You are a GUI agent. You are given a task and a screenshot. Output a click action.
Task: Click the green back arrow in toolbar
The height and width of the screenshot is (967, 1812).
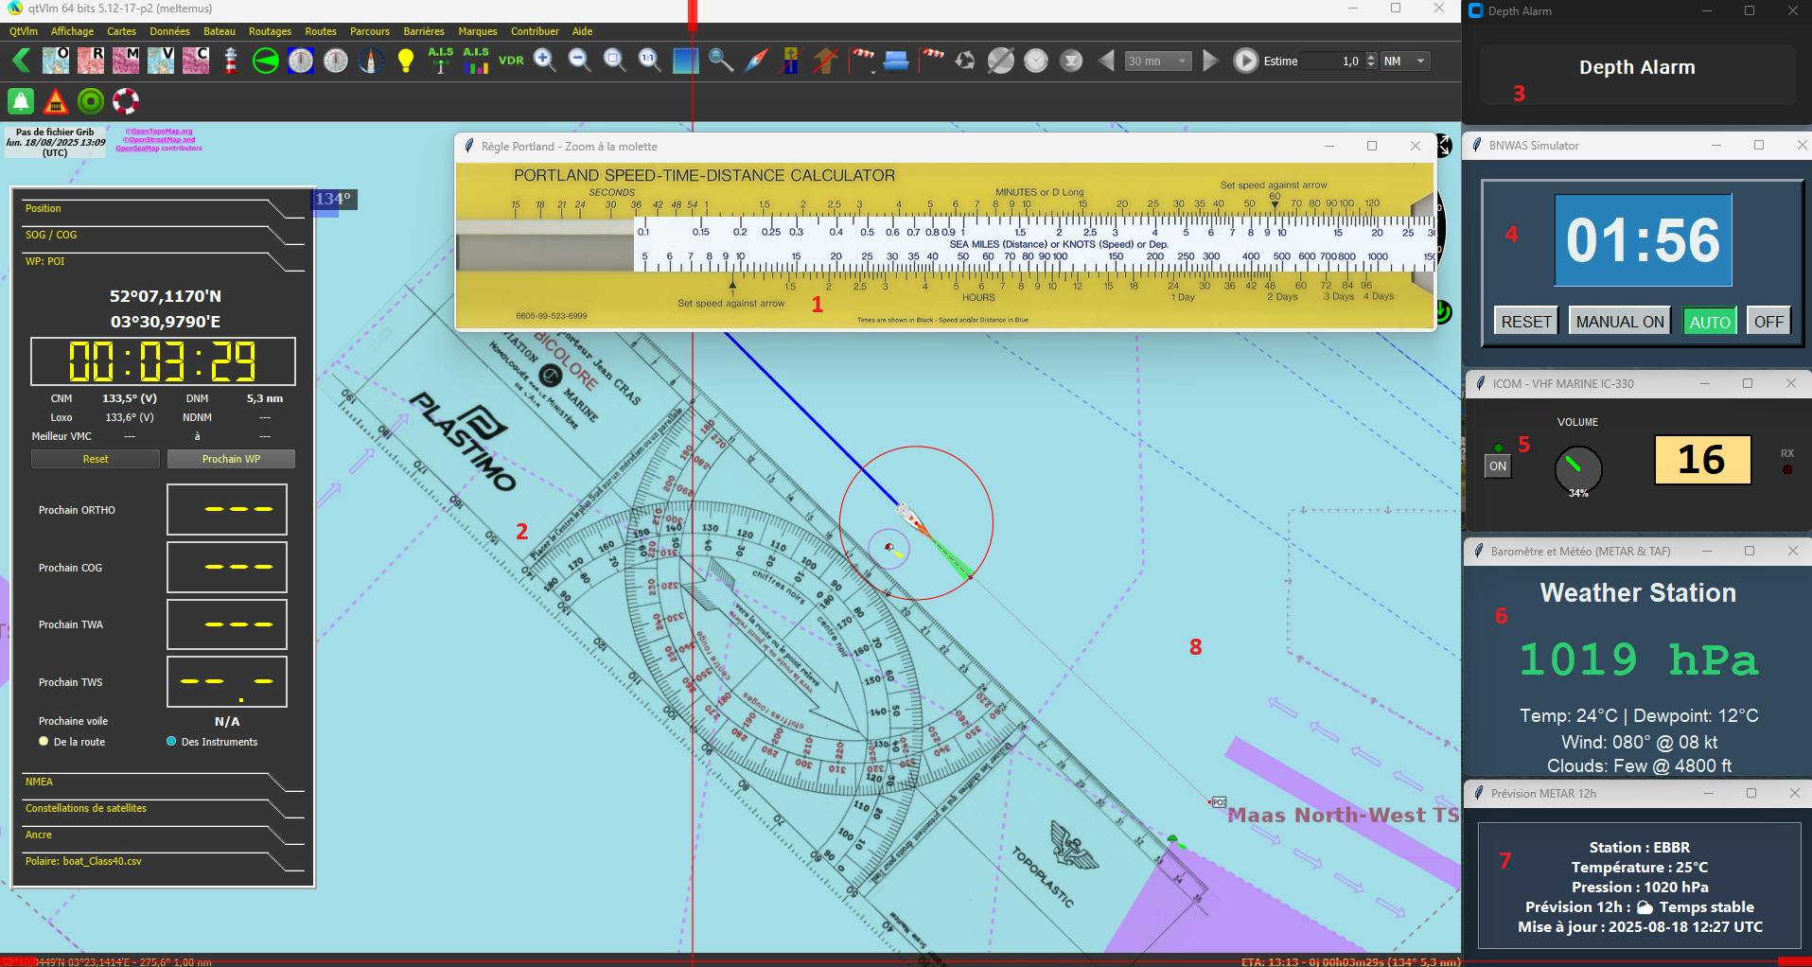coord(21,62)
